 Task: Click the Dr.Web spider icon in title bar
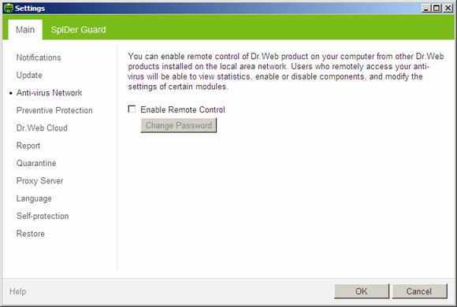click(9, 8)
